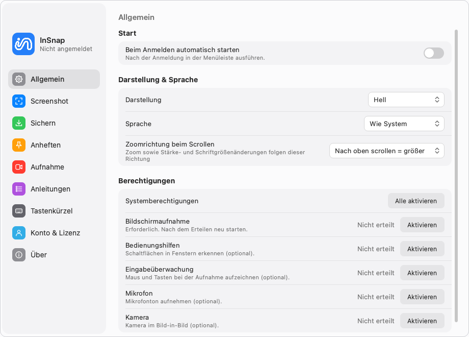Click the Alle aktivieren button
Screen dimensions: 469x337
416,201
